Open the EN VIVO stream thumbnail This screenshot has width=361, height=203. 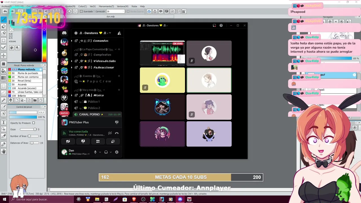pyautogui.click(x=162, y=53)
